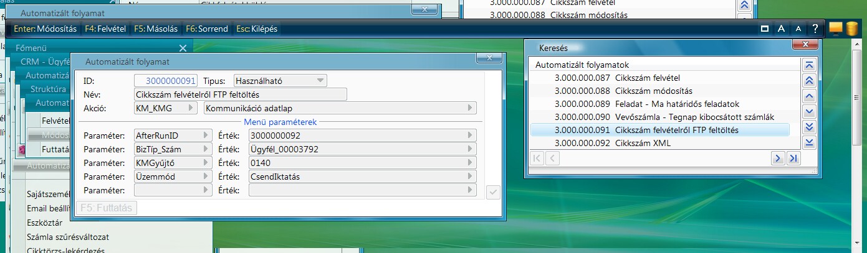867x253 pixels.
Task: Expand value arrow for Ügyfél_00003792
Action: click(x=471, y=149)
